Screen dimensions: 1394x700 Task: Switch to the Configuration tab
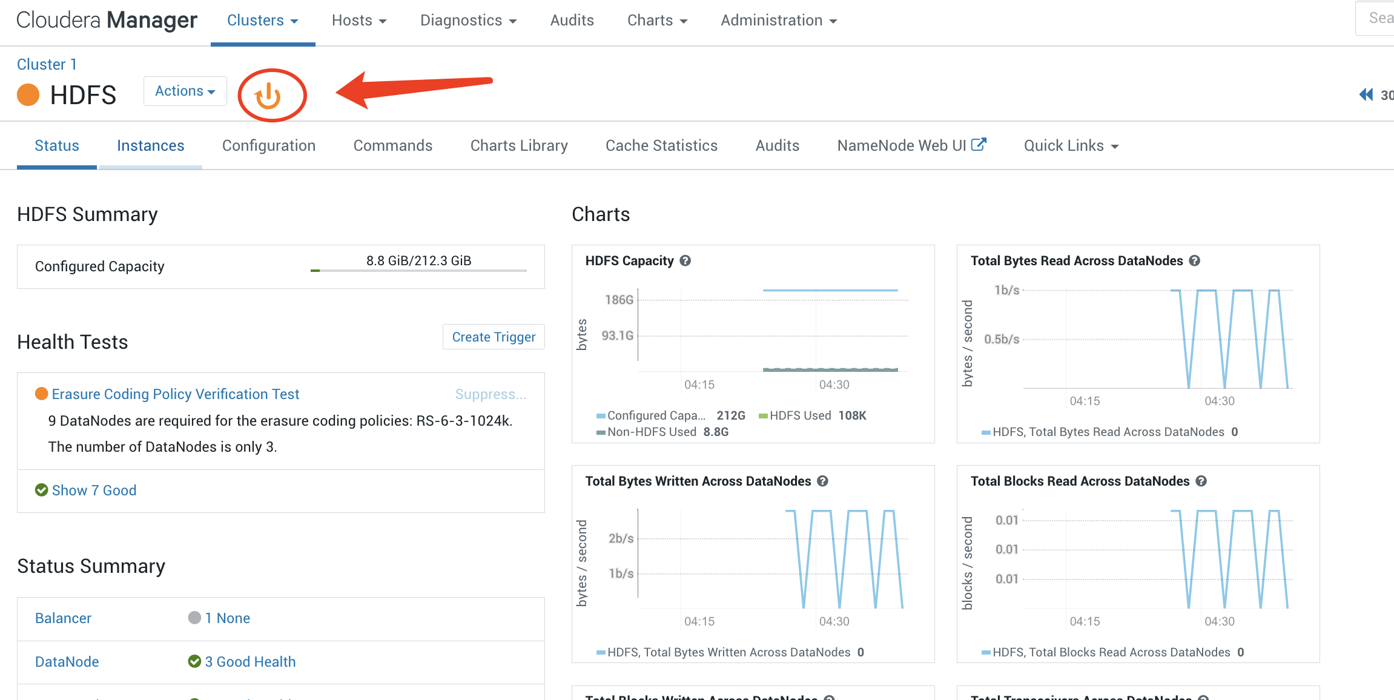269,145
